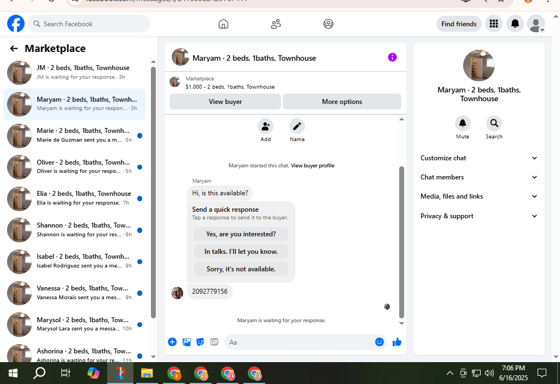Screen dimensions: 560x384
Task: Click the chat messages scrollbar
Action: [x=401, y=242]
